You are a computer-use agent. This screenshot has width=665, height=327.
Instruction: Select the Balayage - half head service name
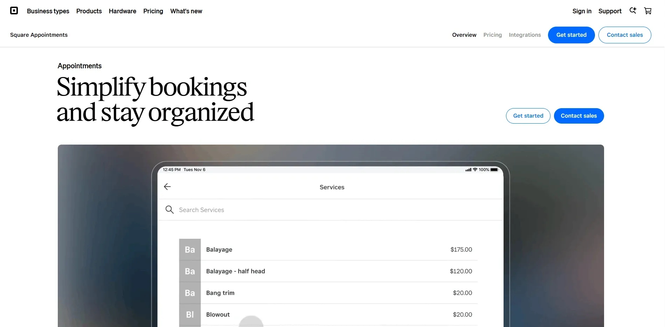pos(236,271)
